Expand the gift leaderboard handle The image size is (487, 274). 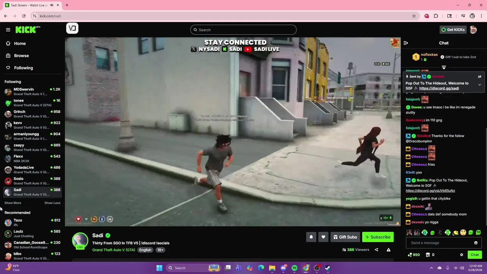[444, 67]
